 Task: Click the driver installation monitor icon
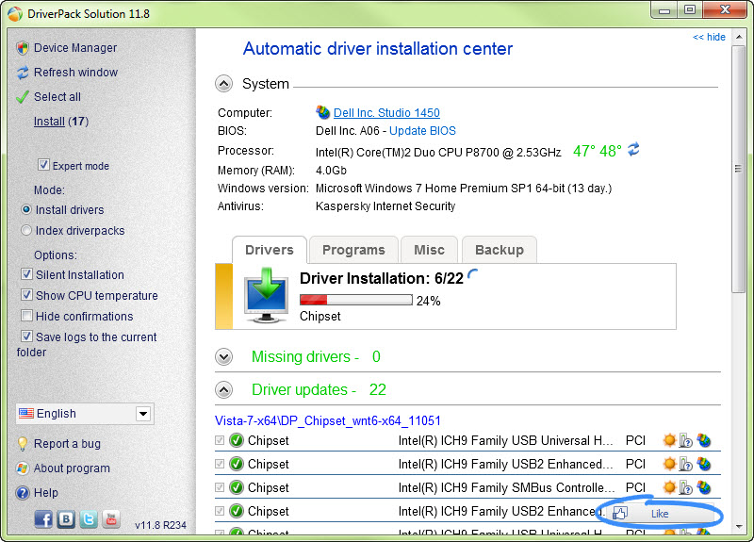pyautogui.click(x=266, y=295)
